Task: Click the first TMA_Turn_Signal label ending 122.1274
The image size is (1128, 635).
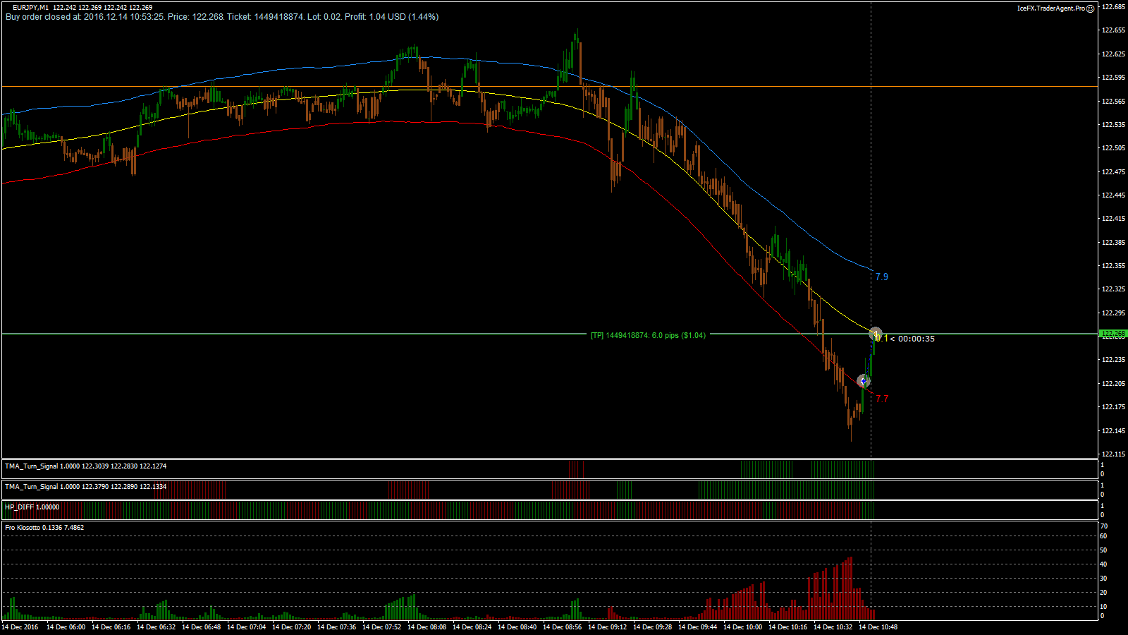Action: (x=86, y=466)
